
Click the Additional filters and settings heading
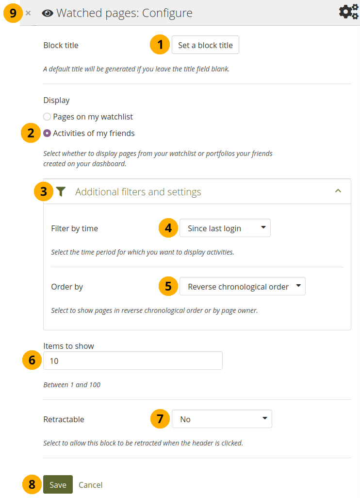(x=138, y=192)
